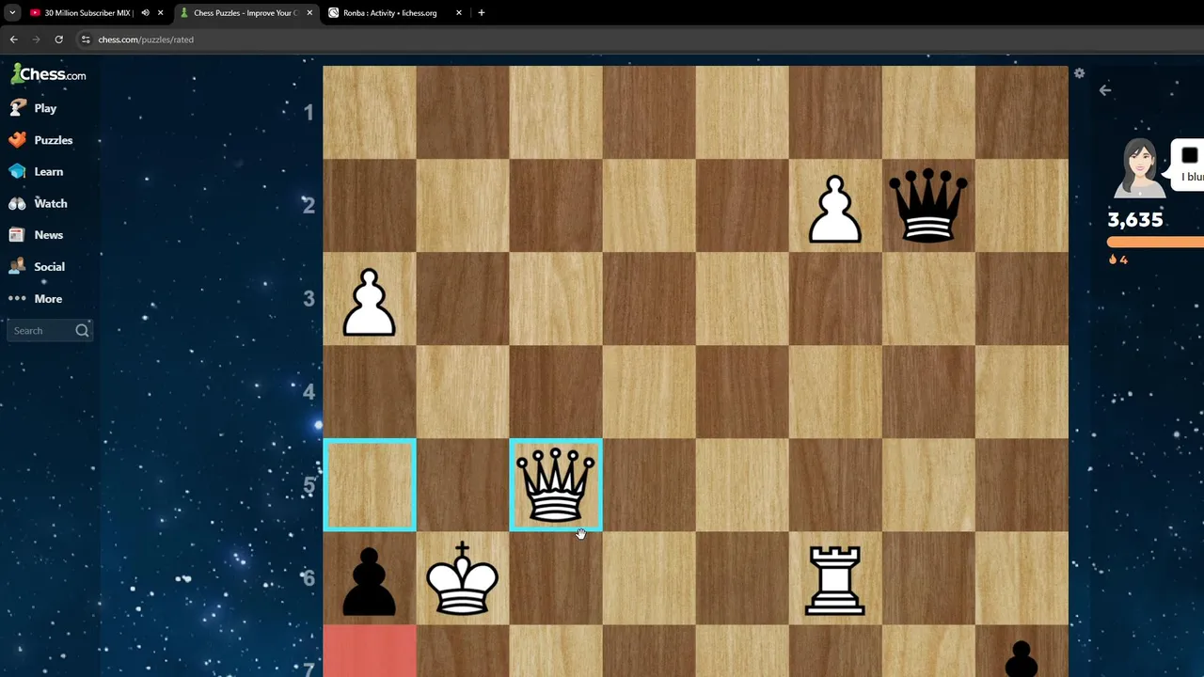
Task: Click the Chess.com logo
Action: pos(48,74)
